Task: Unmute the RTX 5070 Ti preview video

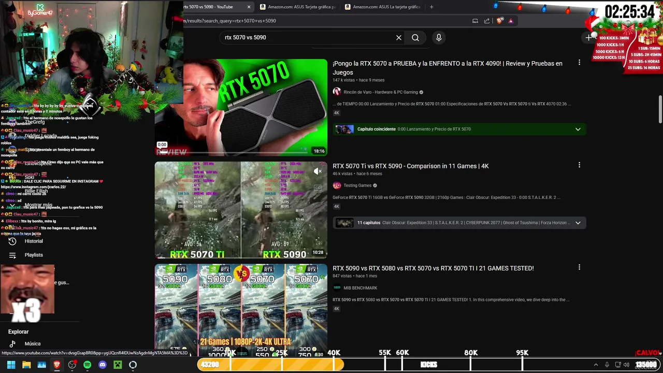Action: point(318,171)
